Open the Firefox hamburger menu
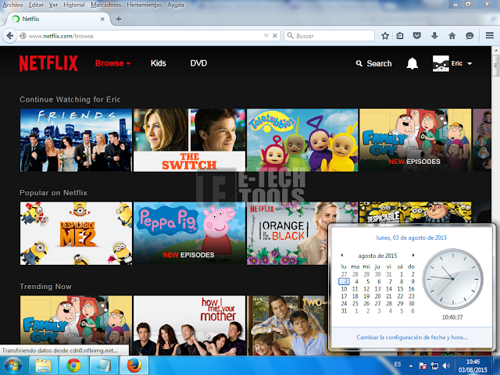Image resolution: width=500 pixels, height=375 pixels. pos(490,35)
